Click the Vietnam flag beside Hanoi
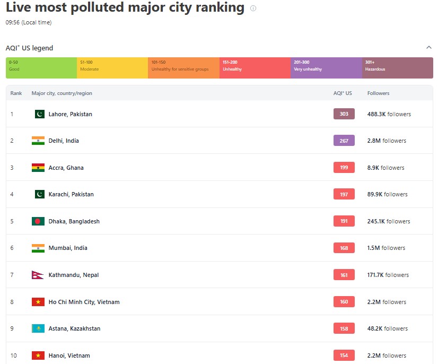 pyautogui.click(x=38, y=356)
